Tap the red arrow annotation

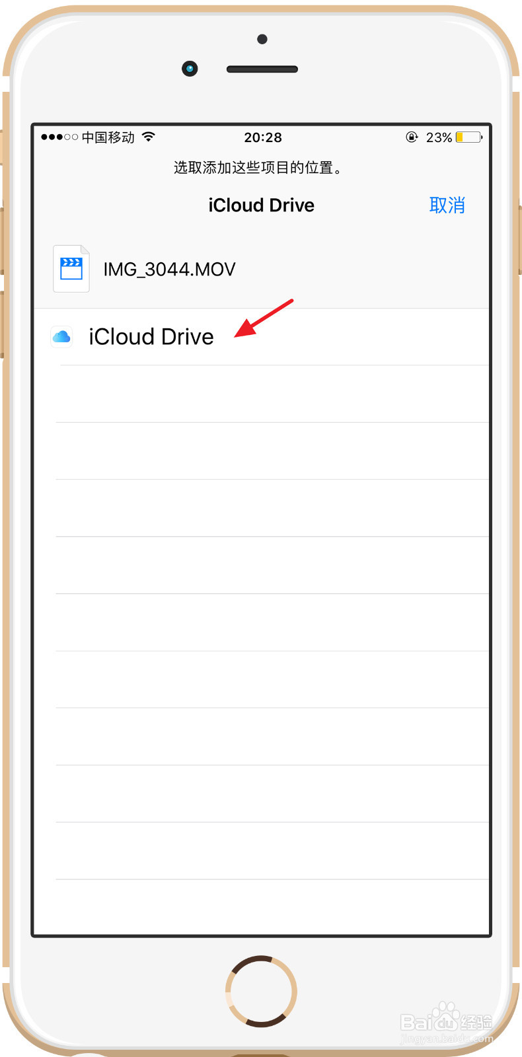264,318
